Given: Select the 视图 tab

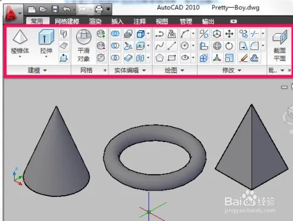Looking at the screenshot, I should (162, 21).
